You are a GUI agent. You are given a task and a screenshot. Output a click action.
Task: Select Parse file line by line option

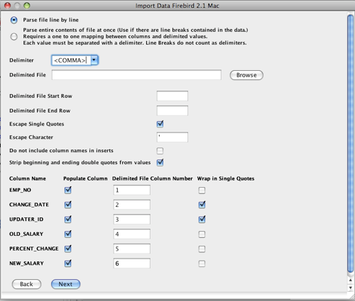pyautogui.click(x=14, y=20)
